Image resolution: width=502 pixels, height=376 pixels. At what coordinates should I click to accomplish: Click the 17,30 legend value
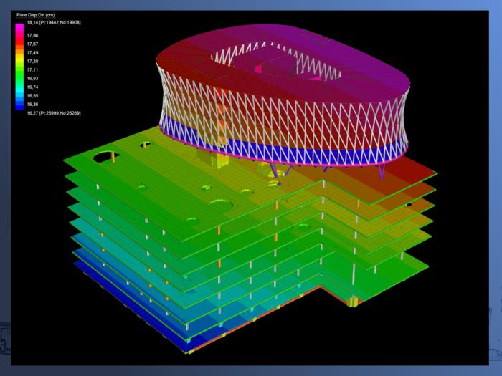click(x=32, y=61)
